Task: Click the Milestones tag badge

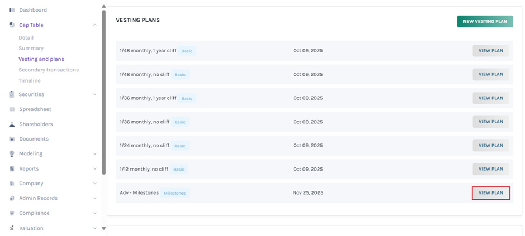Action: pos(175,193)
